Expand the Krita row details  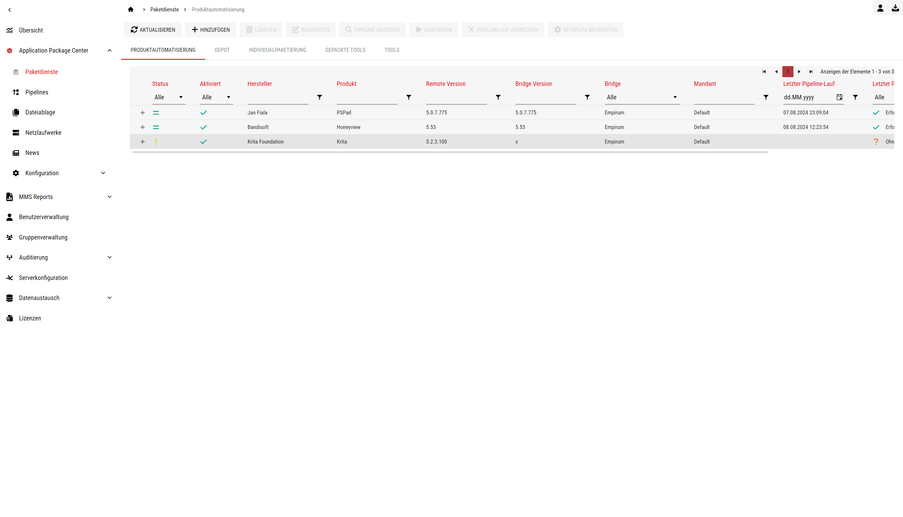(143, 142)
